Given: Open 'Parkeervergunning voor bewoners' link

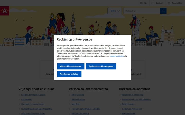Looking at the screenshot, I should coord(136,99).
